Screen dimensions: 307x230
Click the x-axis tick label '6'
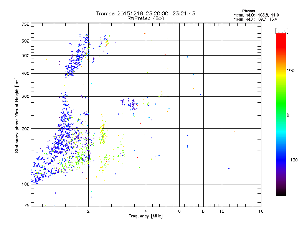pos(179,211)
